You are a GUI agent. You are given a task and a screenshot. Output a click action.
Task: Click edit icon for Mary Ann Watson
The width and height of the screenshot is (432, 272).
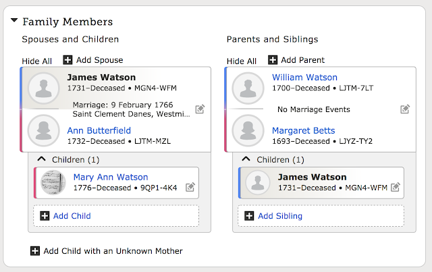point(190,187)
